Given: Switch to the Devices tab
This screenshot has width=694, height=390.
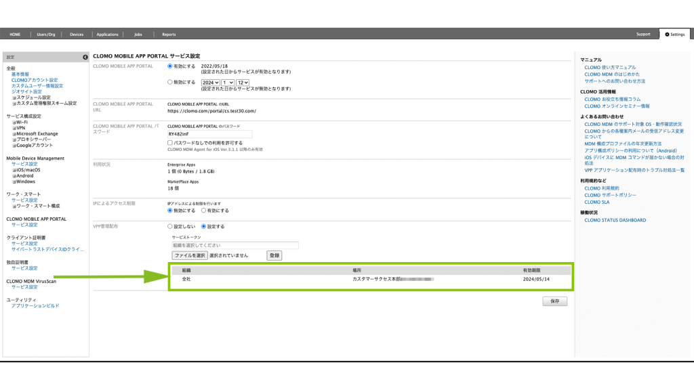Looking at the screenshot, I should click(x=77, y=35).
